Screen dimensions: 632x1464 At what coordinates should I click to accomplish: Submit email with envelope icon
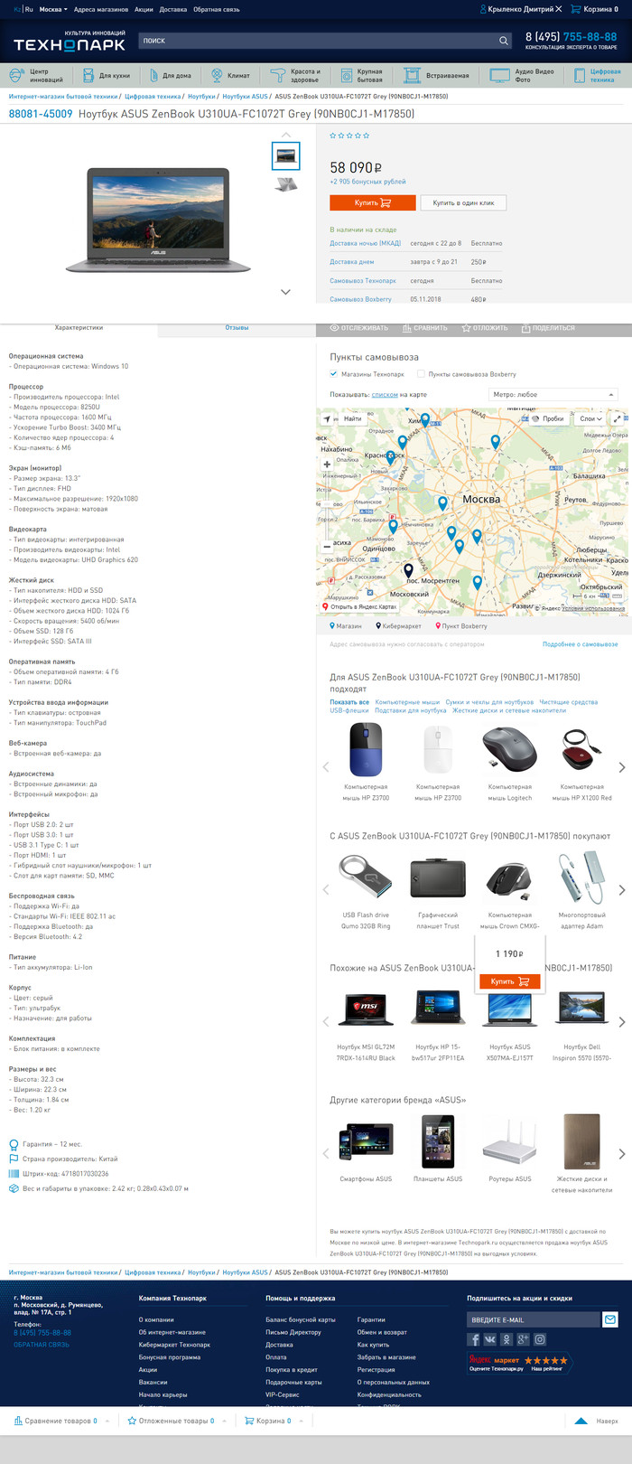tap(609, 1319)
